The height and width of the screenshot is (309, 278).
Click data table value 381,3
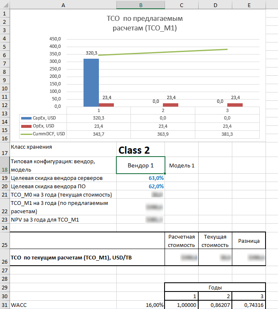(227, 134)
